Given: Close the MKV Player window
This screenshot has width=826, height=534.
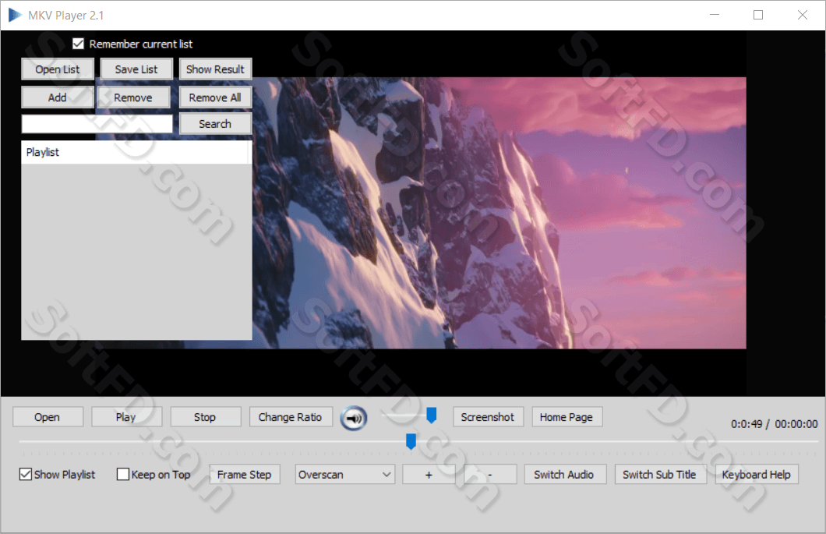Looking at the screenshot, I should 803,15.
